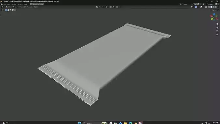Image resolution: width=220 pixels, height=124 pixels.
Task: Choose the Subtract selection mode icon
Action: coord(10,10)
